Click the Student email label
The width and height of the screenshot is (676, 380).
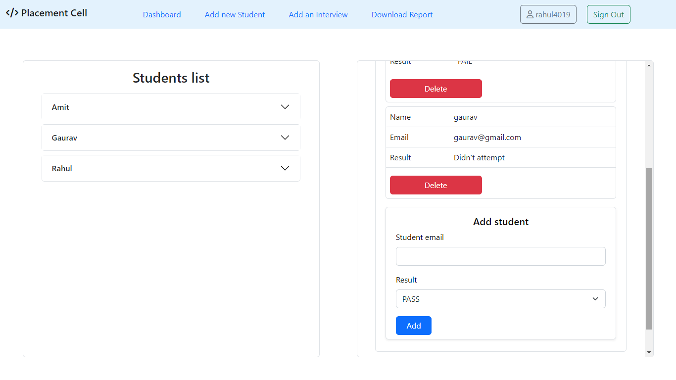point(420,237)
